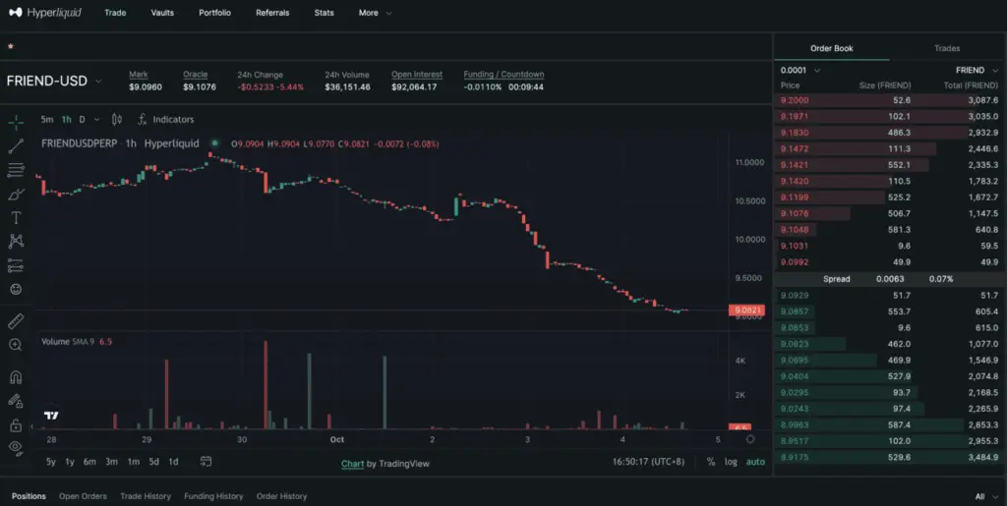Select the trend line drawing tool
Viewport: 1007px width, 506px height.
pyautogui.click(x=16, y=145)
